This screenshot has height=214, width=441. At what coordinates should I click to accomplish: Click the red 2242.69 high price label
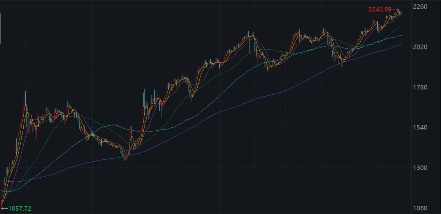tap(380, 9)
